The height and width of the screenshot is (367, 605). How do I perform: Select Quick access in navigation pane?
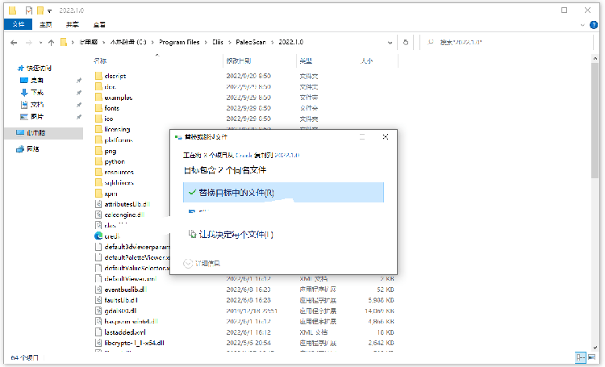click(35, 69)
